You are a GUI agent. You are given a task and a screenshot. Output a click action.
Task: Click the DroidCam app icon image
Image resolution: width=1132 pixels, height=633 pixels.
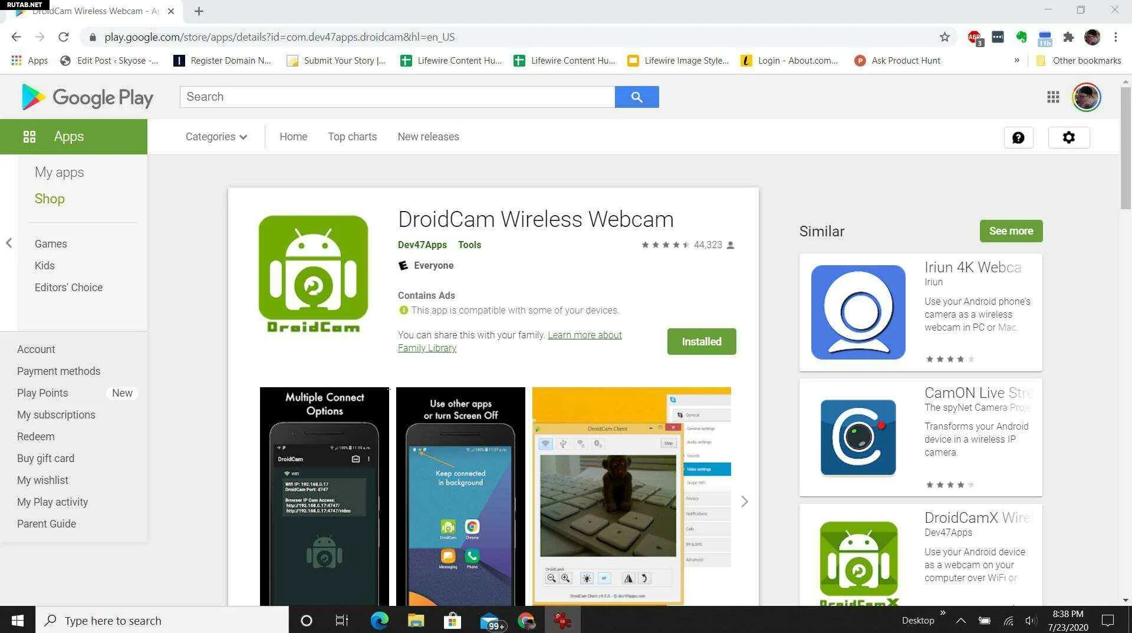click(313, 273)
